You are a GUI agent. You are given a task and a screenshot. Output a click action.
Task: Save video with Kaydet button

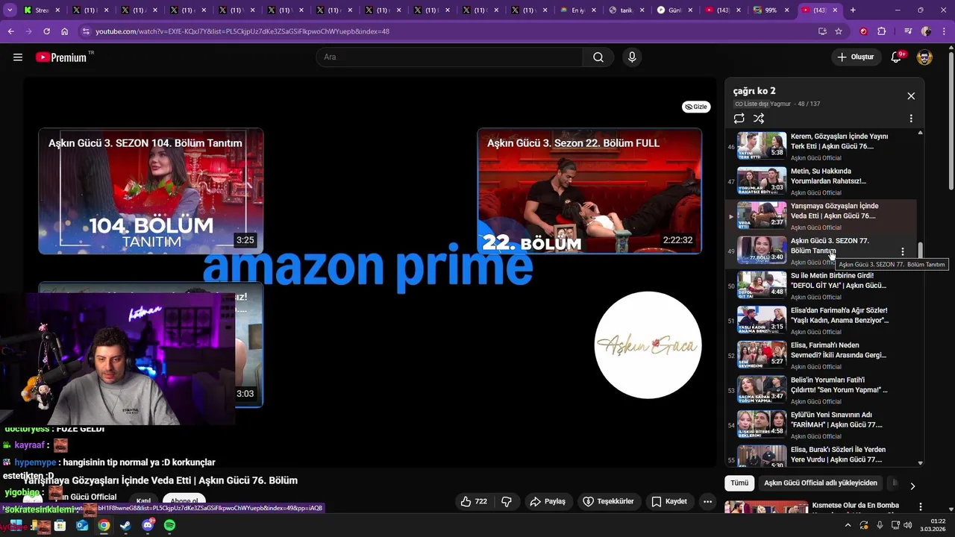[669, 501]
